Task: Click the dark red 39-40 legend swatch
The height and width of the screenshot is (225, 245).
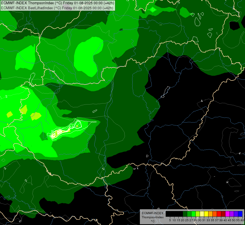Action: (x=223, y=214)
